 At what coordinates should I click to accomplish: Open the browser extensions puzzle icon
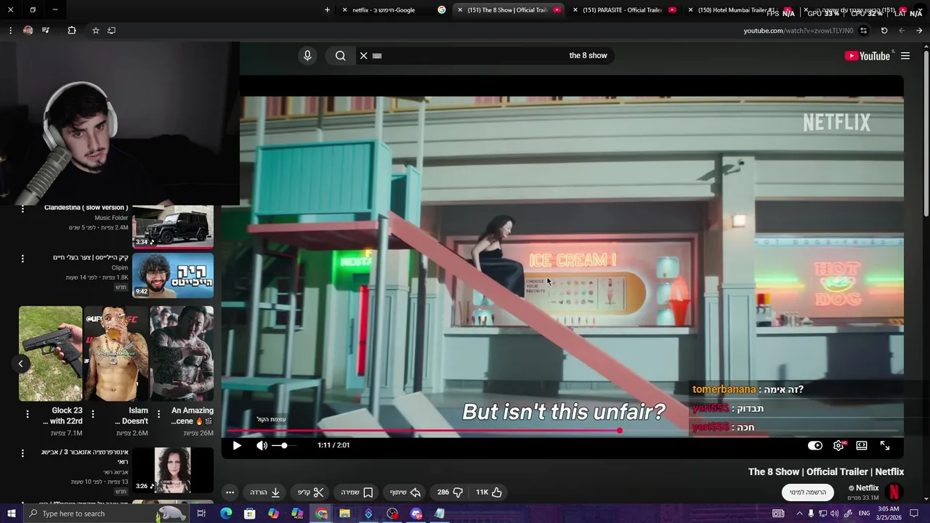[x=72, y=31]
